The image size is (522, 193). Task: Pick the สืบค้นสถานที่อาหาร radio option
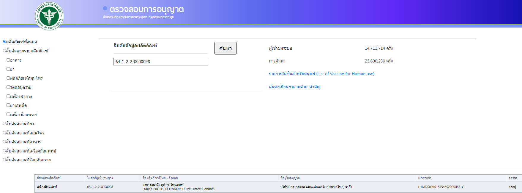(4, 142)
